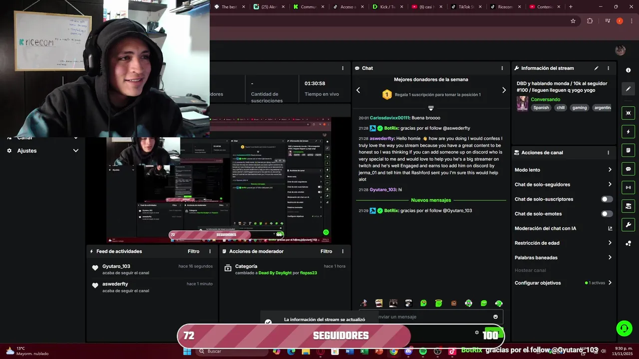Toggle the activity feed lightning sidebar icon
The height and width of the screenshot is (359, 639).
628,132
